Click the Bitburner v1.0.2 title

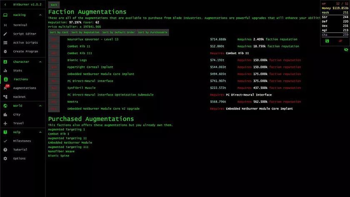click(27, 5)
